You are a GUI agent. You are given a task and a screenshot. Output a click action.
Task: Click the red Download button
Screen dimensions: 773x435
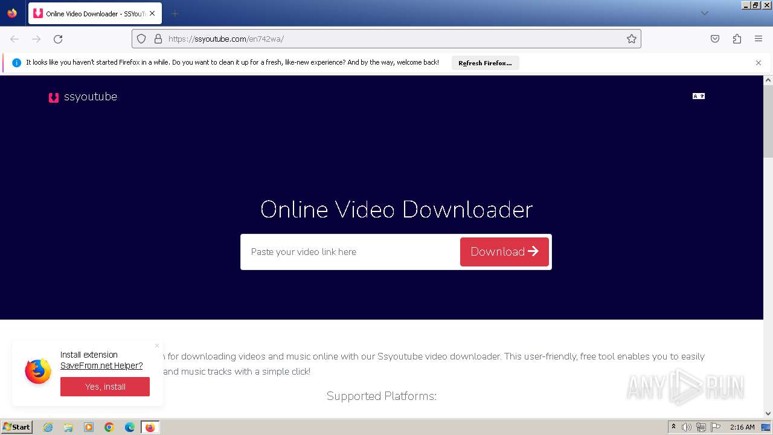coord(504,252)
